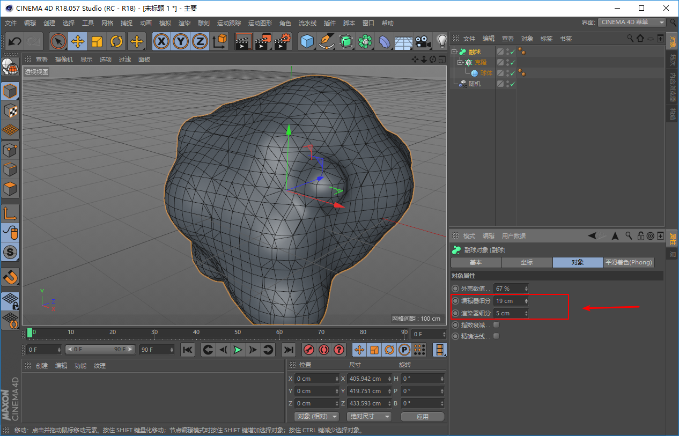This screenshot has width=679, height=436.
Task: Toggle Autokeying
Action: coord(324,350)
